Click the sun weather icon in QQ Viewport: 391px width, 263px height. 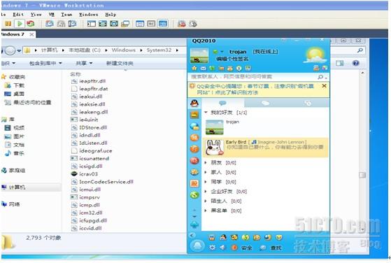315,55
